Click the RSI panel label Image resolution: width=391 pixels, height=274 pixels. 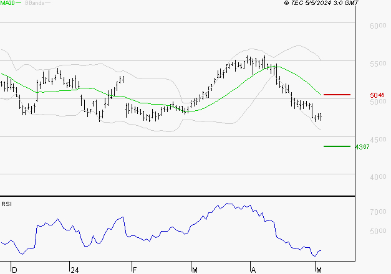(x=6, y=204)
